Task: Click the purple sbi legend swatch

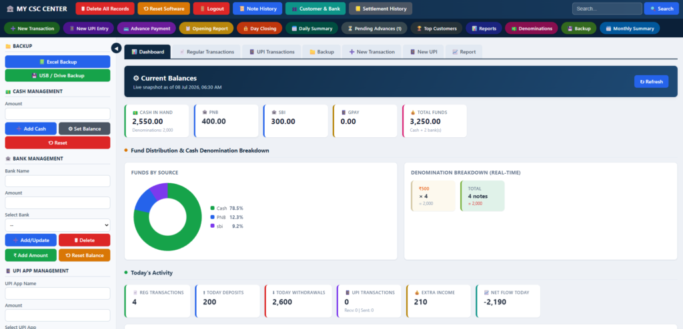Action: click(213, 226)
